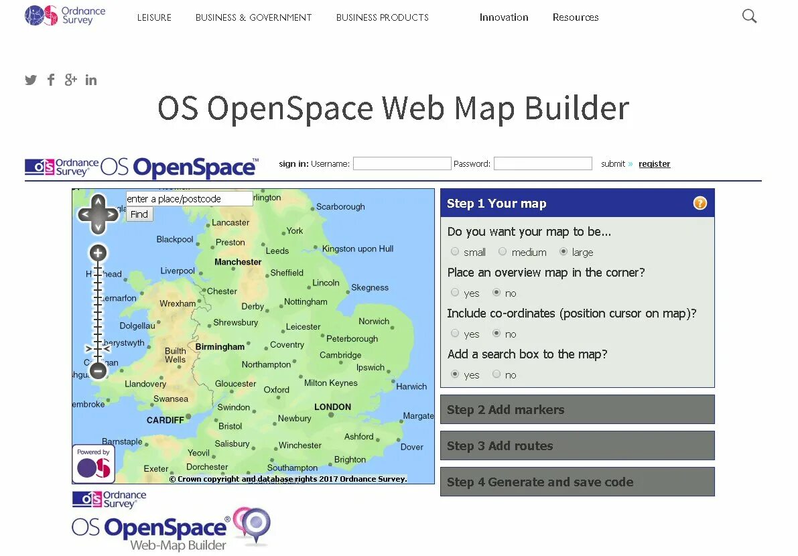Choose no for overview map
Image resolution: width=798 pixels, height=556 pixels.
click(x=496, y=293)
